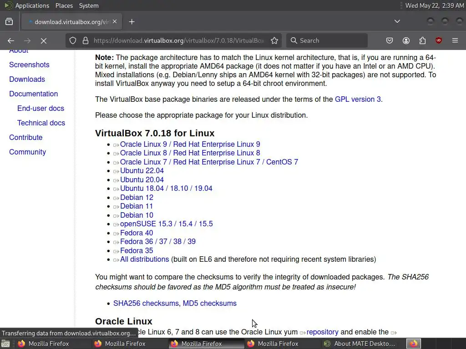This screenshot has width=466, height=349.
Task: Open Contribute sidebar link
Action: pyautogui.click(x=26, y=137)
